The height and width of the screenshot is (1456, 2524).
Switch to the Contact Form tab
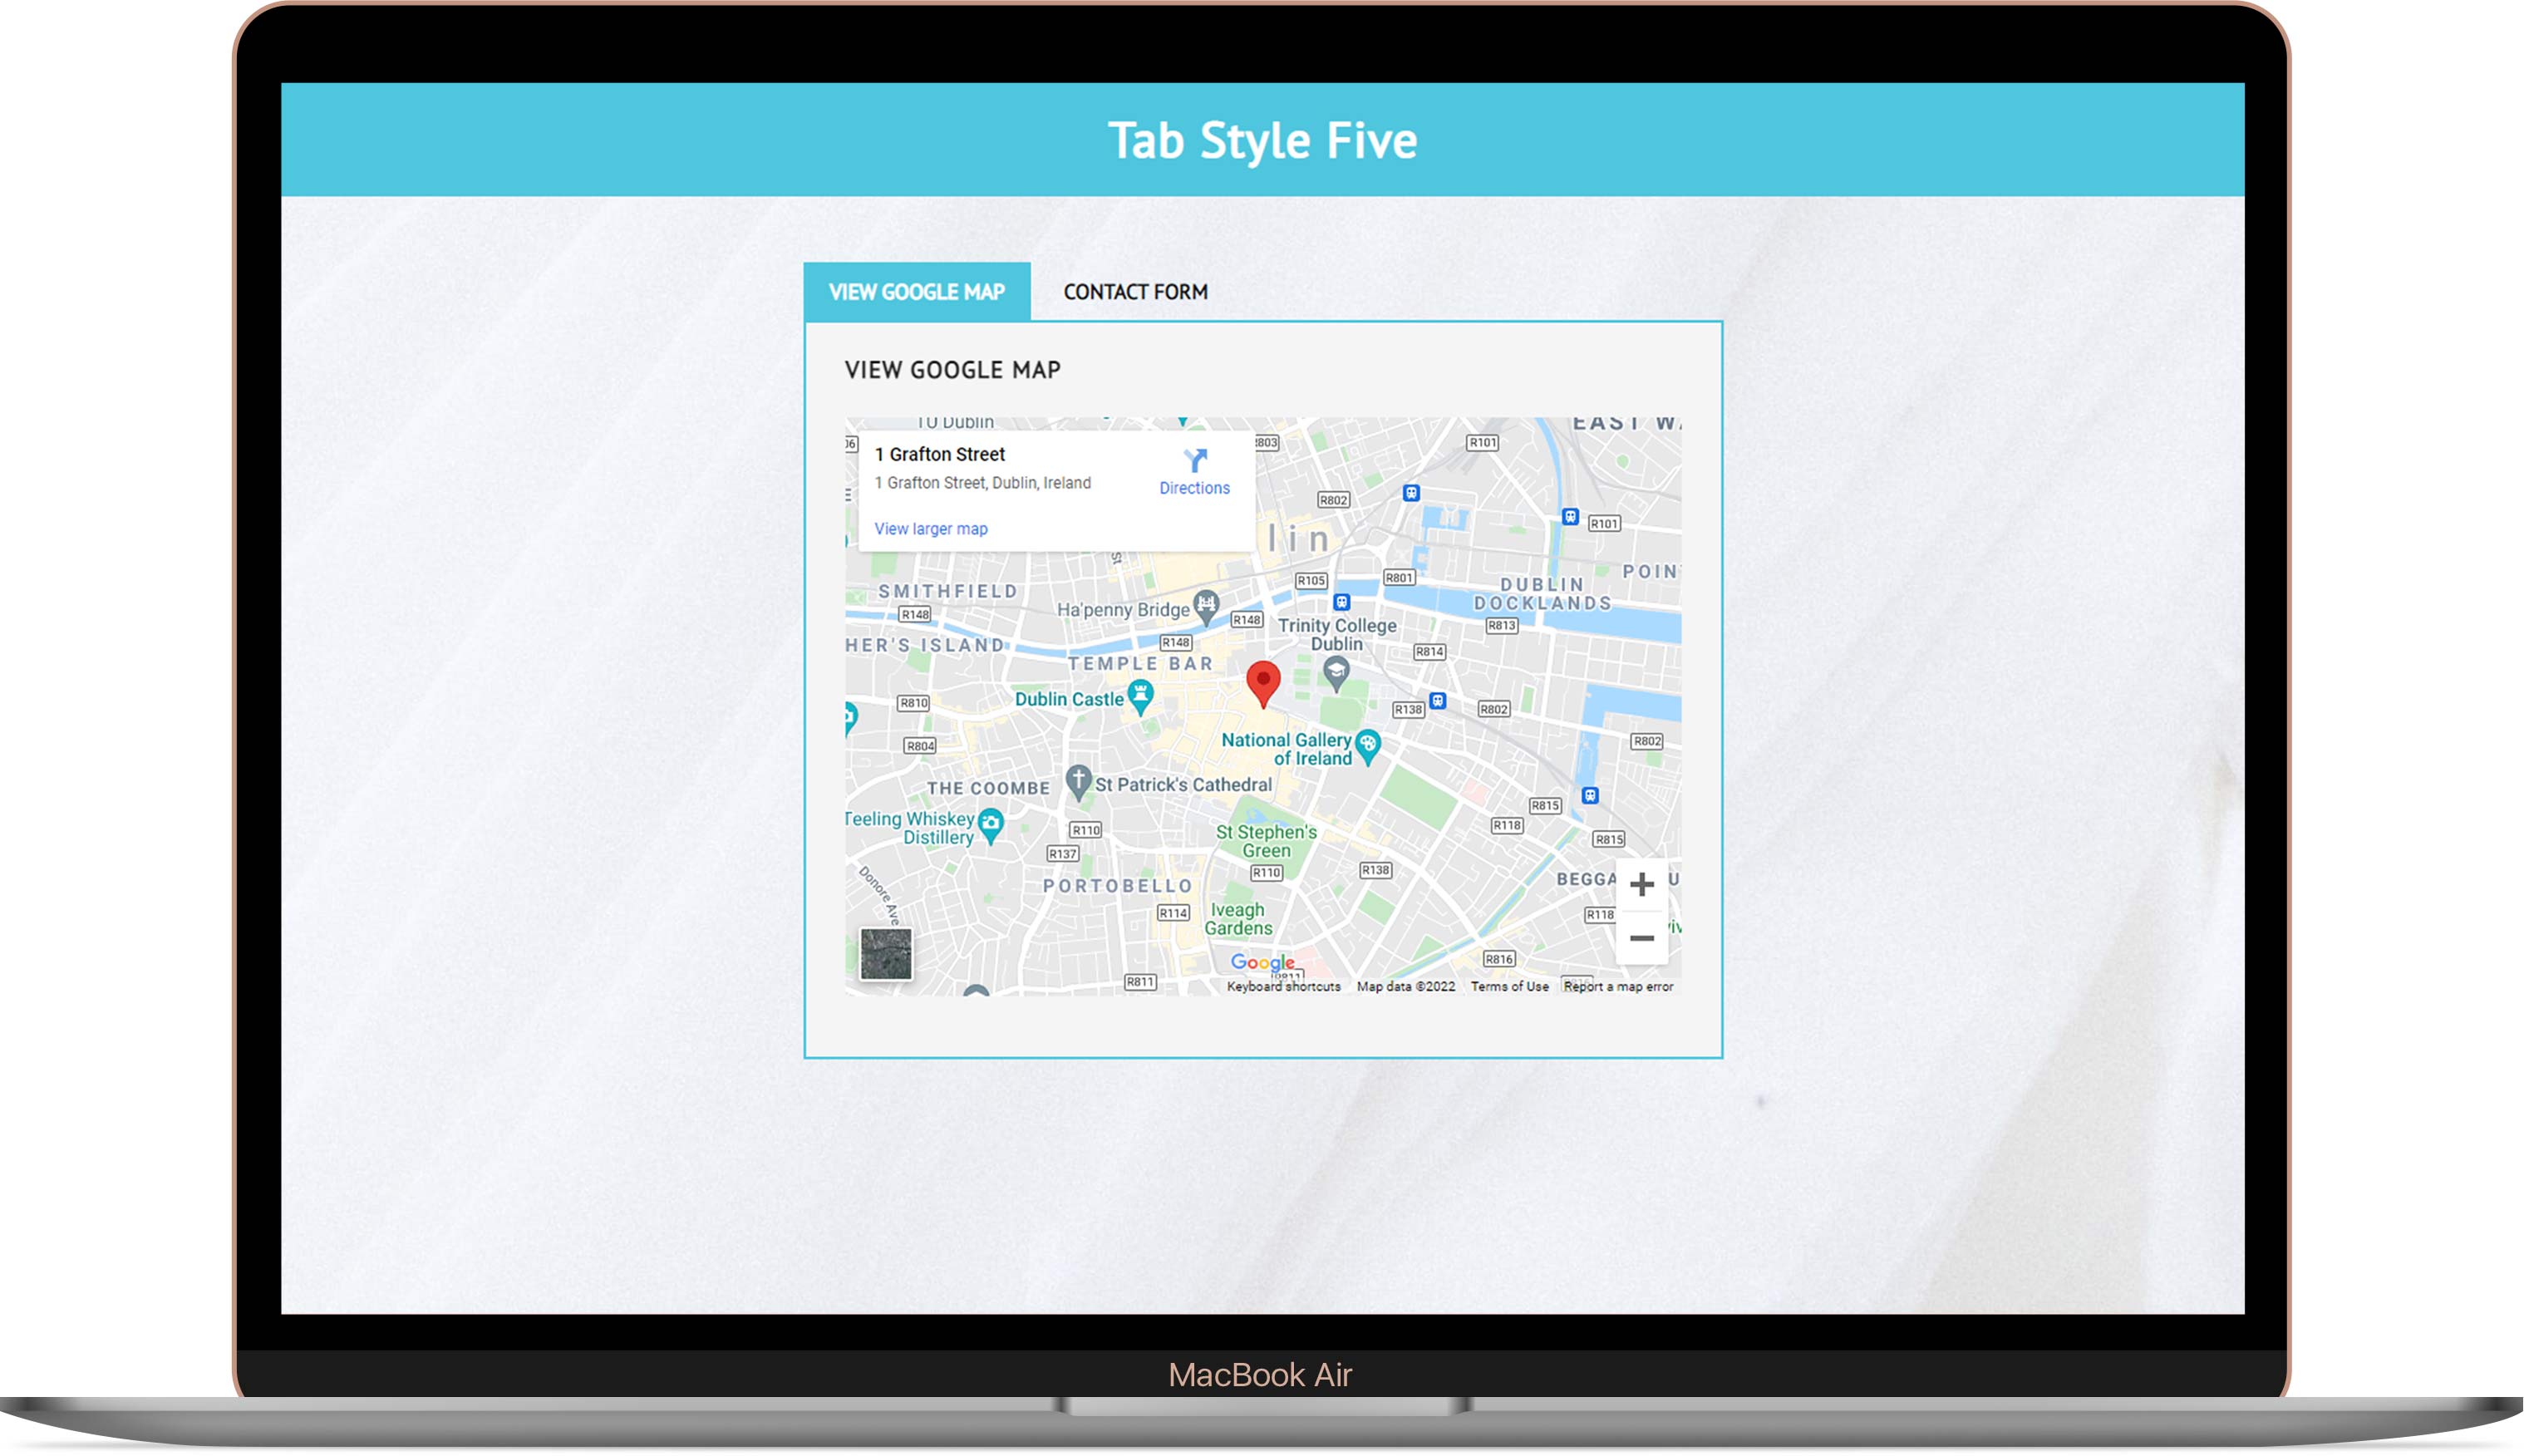1135,292
